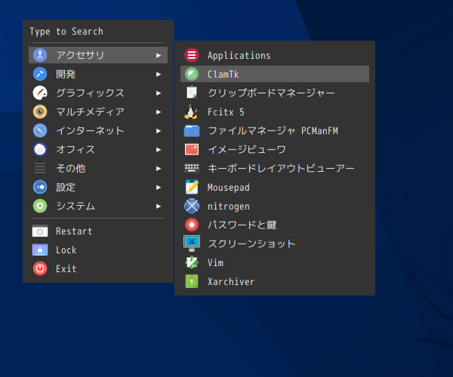Open the インターネット category label
The image size is (453, 377).
tap(90, 130)
